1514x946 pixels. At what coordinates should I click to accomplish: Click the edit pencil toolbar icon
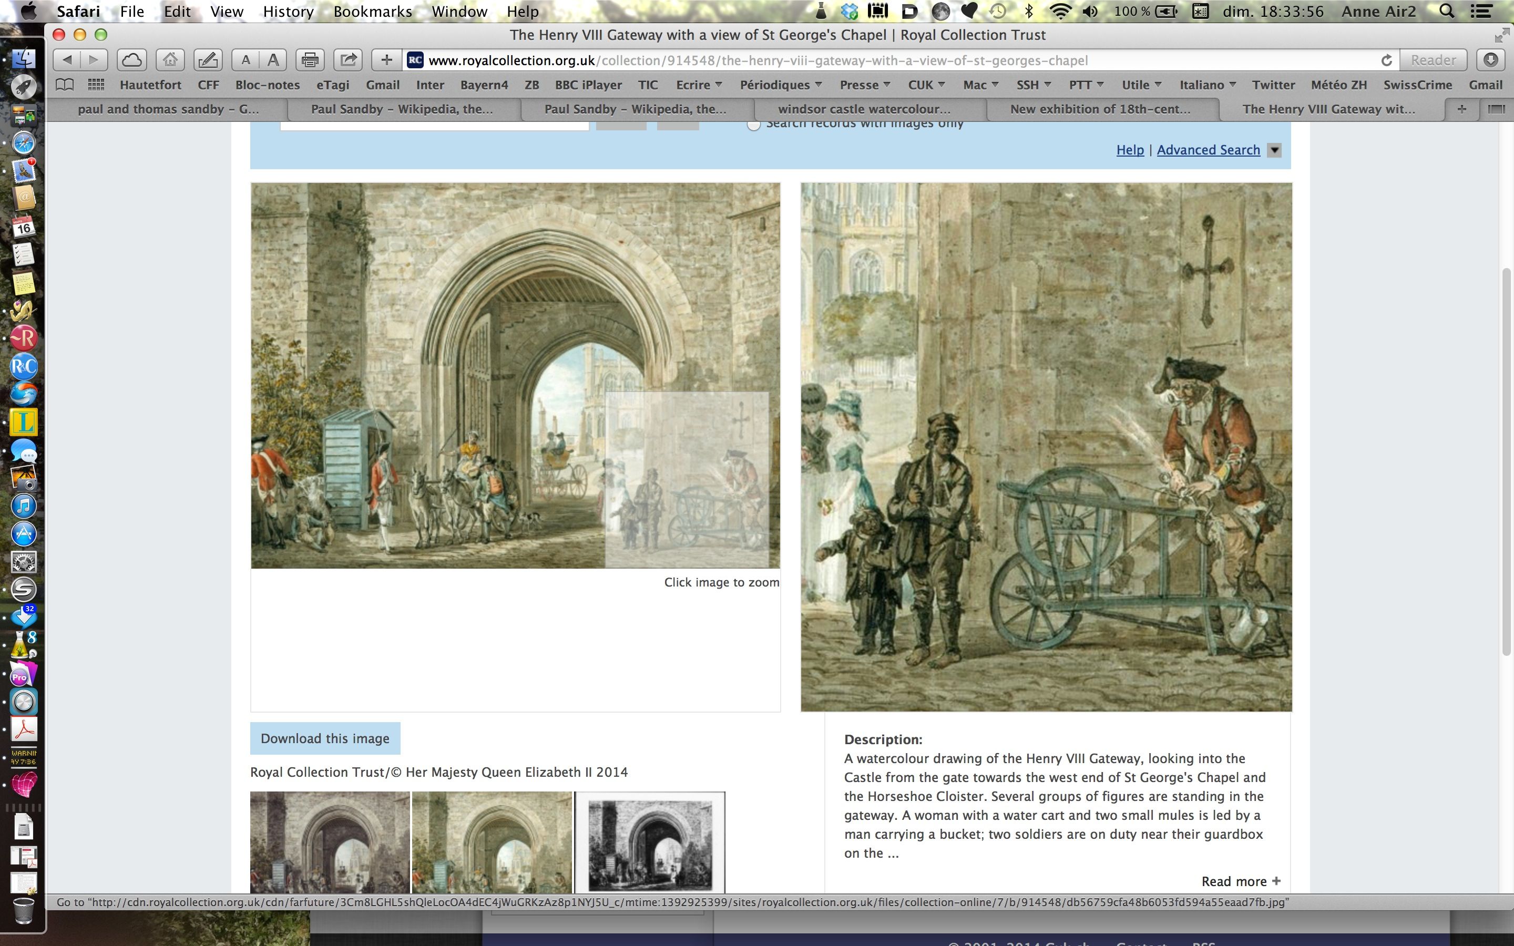pyautogui.click(x=208, y=60)
